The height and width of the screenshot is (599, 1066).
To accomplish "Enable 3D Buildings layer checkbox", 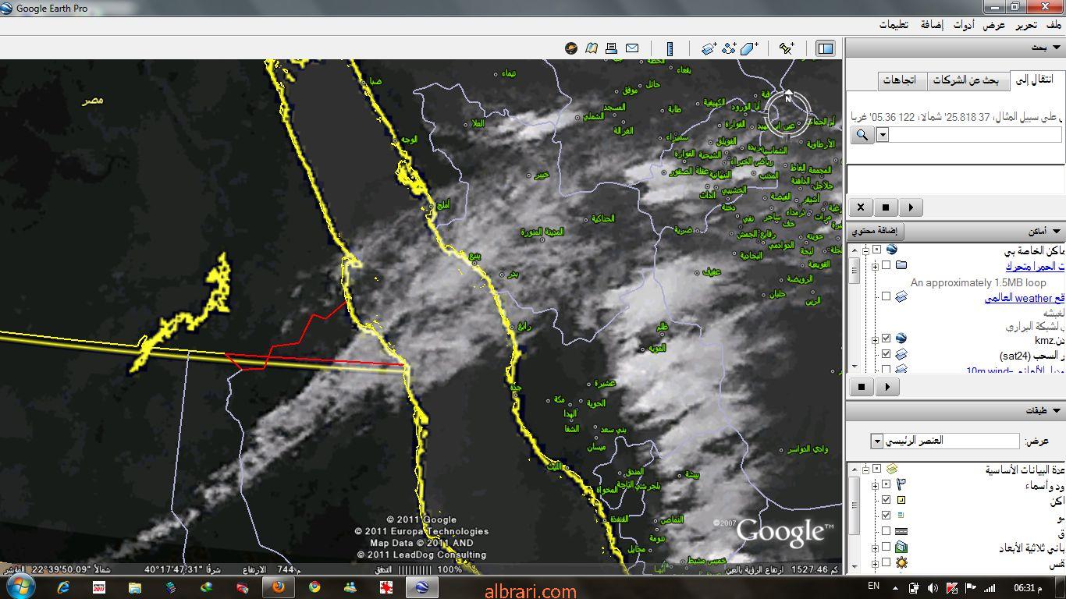I will (x=886, y=548).
